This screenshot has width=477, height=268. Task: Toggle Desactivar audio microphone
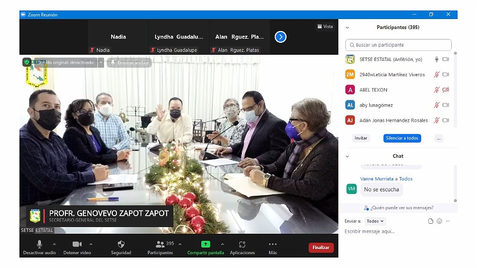[x=40, y=244]
